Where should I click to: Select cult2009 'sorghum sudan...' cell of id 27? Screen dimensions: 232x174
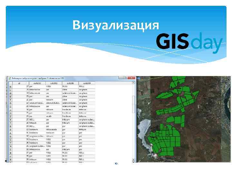87,120
